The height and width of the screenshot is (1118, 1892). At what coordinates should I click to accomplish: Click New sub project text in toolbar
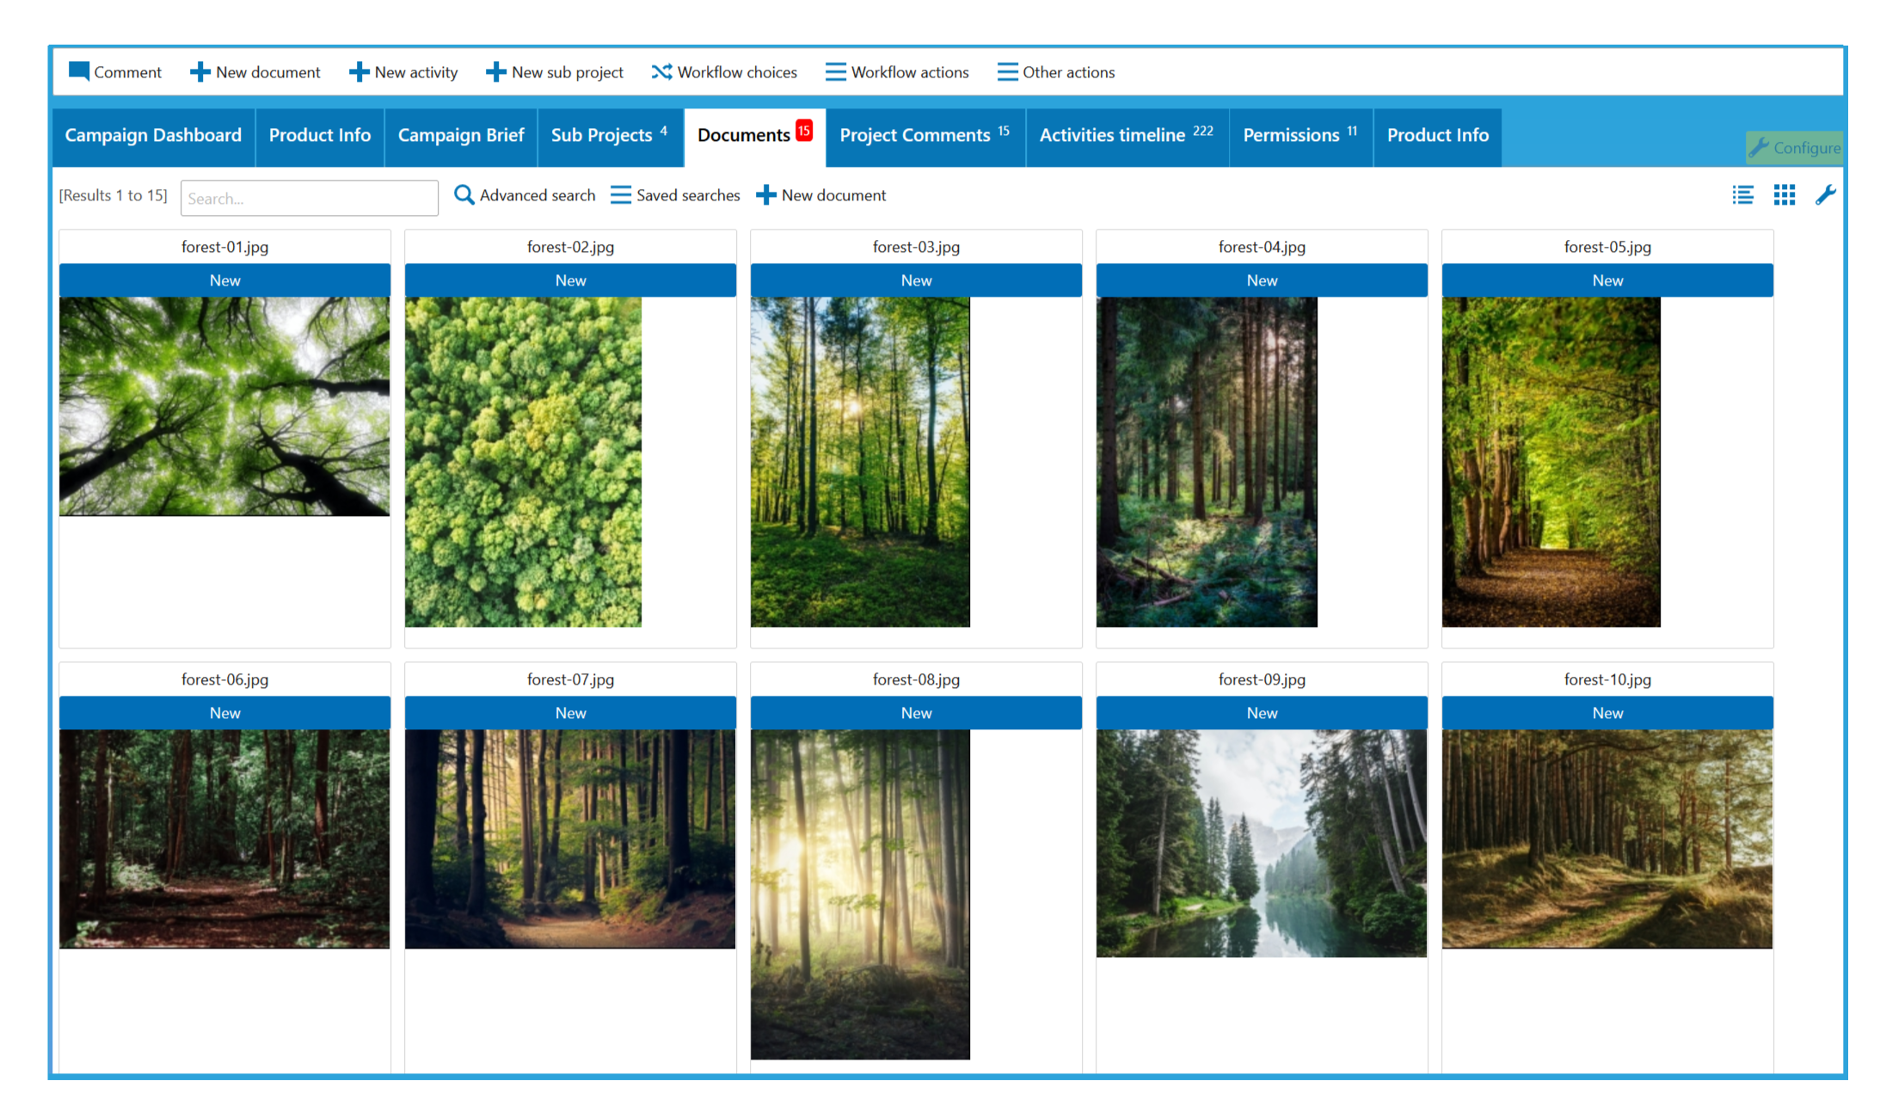pyautogui.click(x=568, y=72)
